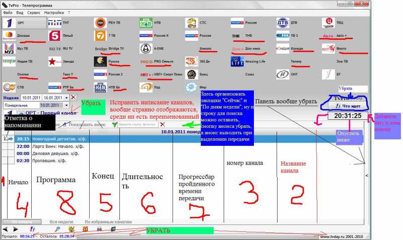Screen dimensions: 403x240
Task: Open the Настройки menu
Action: (x=54, y=13)
